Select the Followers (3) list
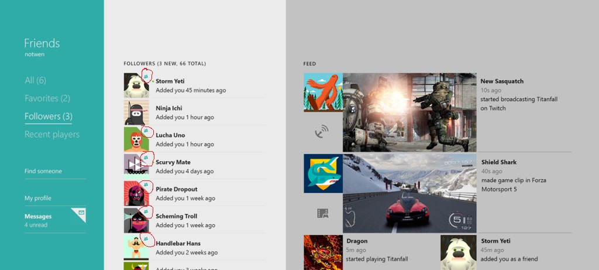This screenshot has width=599, height=270. (49, 117)
